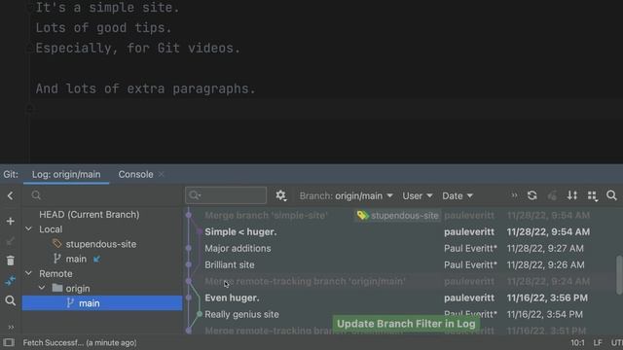Toggle IntelliSort sort arrows icon
623x350 pixels.
pyautogui.click(x=572, y=195)
